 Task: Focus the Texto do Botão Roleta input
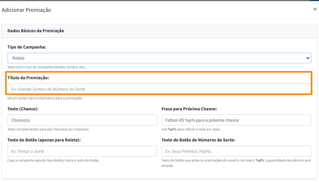[x=82, y=151]
